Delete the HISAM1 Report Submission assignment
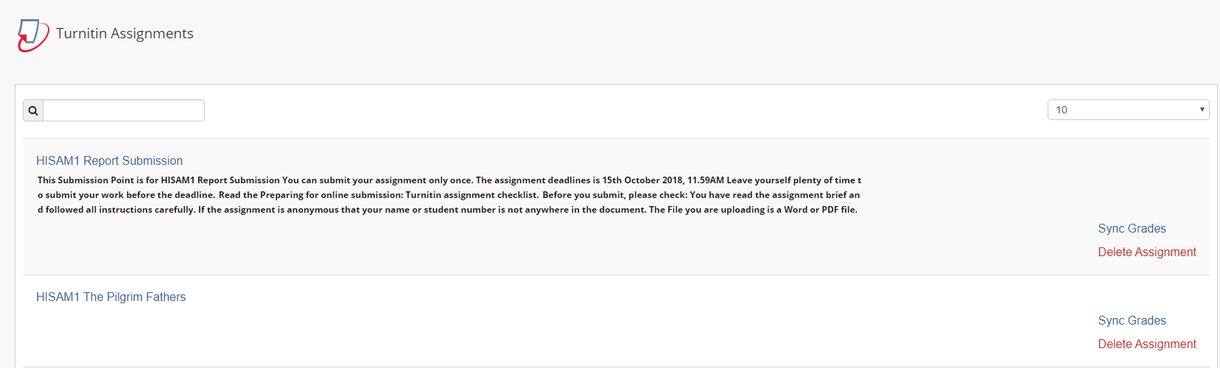Viewport: 1220px width, 368px height. coord(1147,252)
